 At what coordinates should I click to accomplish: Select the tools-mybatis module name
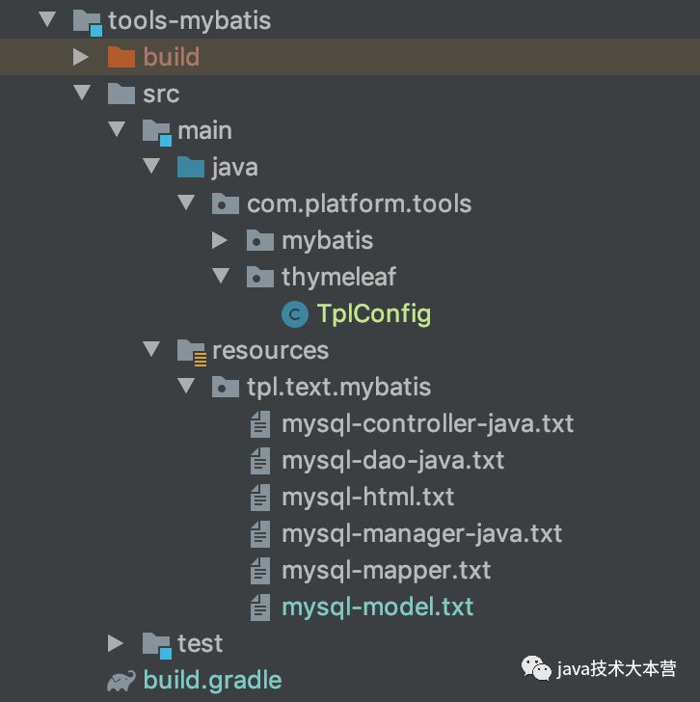click(x=190, y=20)
